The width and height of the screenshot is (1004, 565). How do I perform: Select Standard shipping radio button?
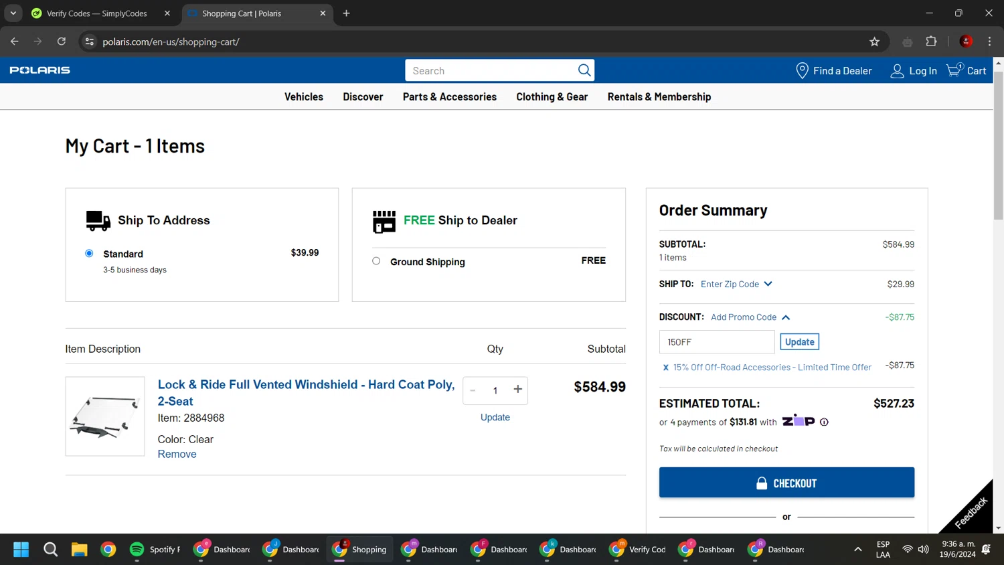(89, 253)
